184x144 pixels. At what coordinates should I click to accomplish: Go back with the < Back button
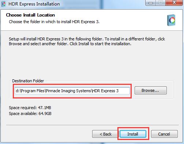point(105,134)
